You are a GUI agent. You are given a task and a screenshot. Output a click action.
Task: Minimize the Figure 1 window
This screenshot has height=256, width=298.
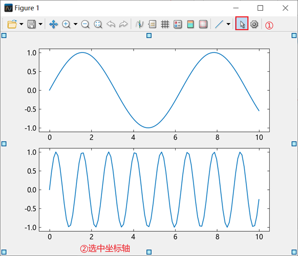click(236, 8)
